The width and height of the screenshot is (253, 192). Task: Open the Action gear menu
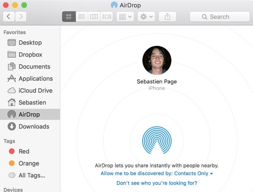tap(146, 16)
